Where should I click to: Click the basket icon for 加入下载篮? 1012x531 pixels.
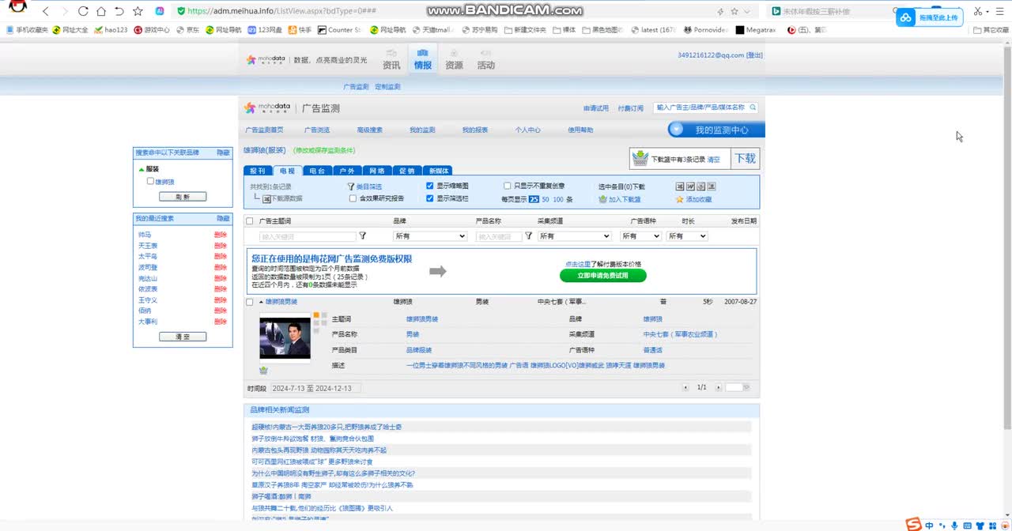pyautogui.click(x=602, y=199)
